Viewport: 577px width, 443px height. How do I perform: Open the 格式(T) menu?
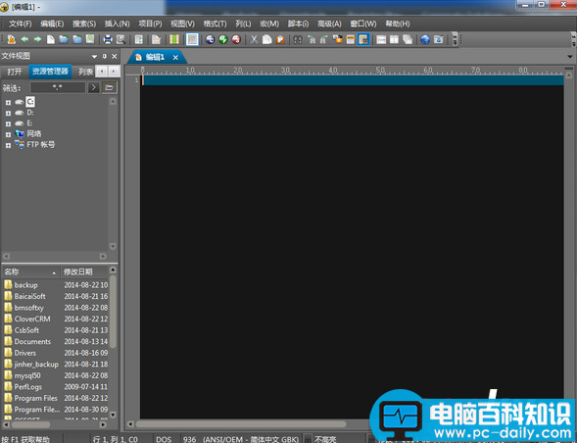[215, 24]
